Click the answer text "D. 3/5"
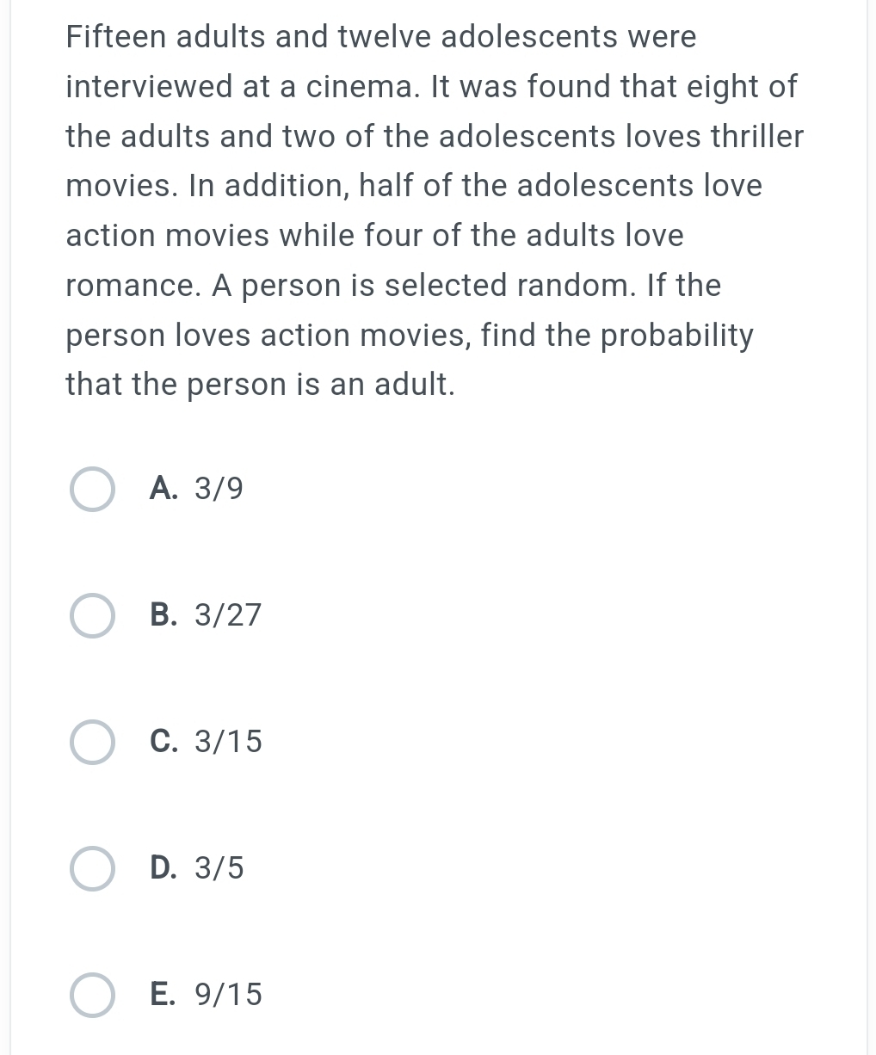This screenshot has width=876, height=1055. (197, 867)
